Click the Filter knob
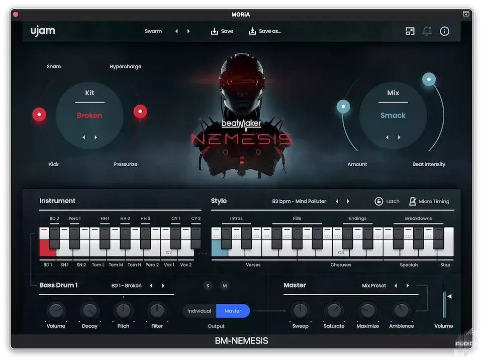The height and width of the screenshot is (361, 483). pyautogui.click(x=157, y=311)
